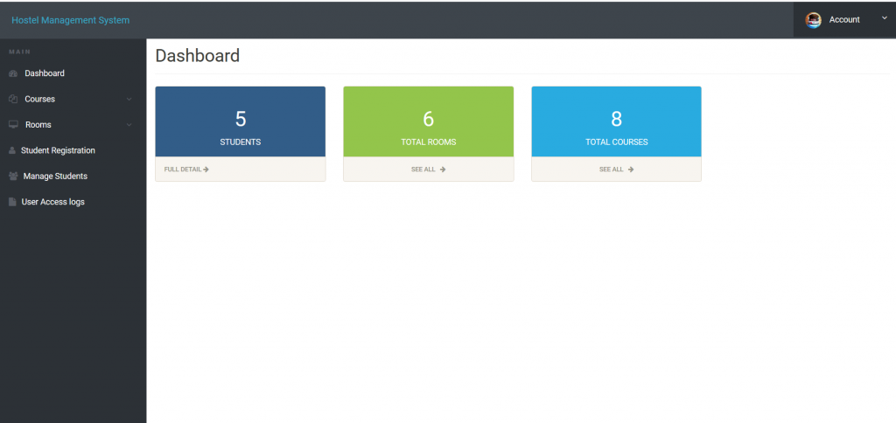Click the TOTAL ROOMS label on green card
The width and height of the screenshot is (896, 423).
click(429, 142)
